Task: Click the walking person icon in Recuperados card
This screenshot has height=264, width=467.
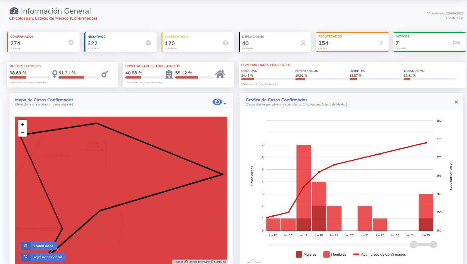Action: coord(381,42)
